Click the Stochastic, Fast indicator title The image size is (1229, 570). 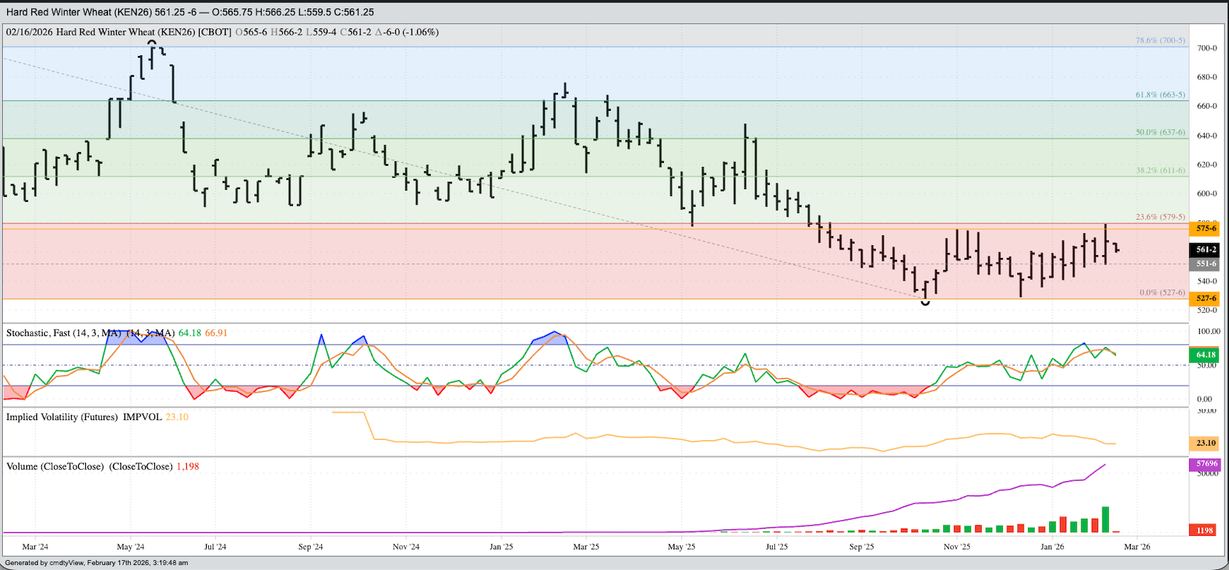(64, 333)
